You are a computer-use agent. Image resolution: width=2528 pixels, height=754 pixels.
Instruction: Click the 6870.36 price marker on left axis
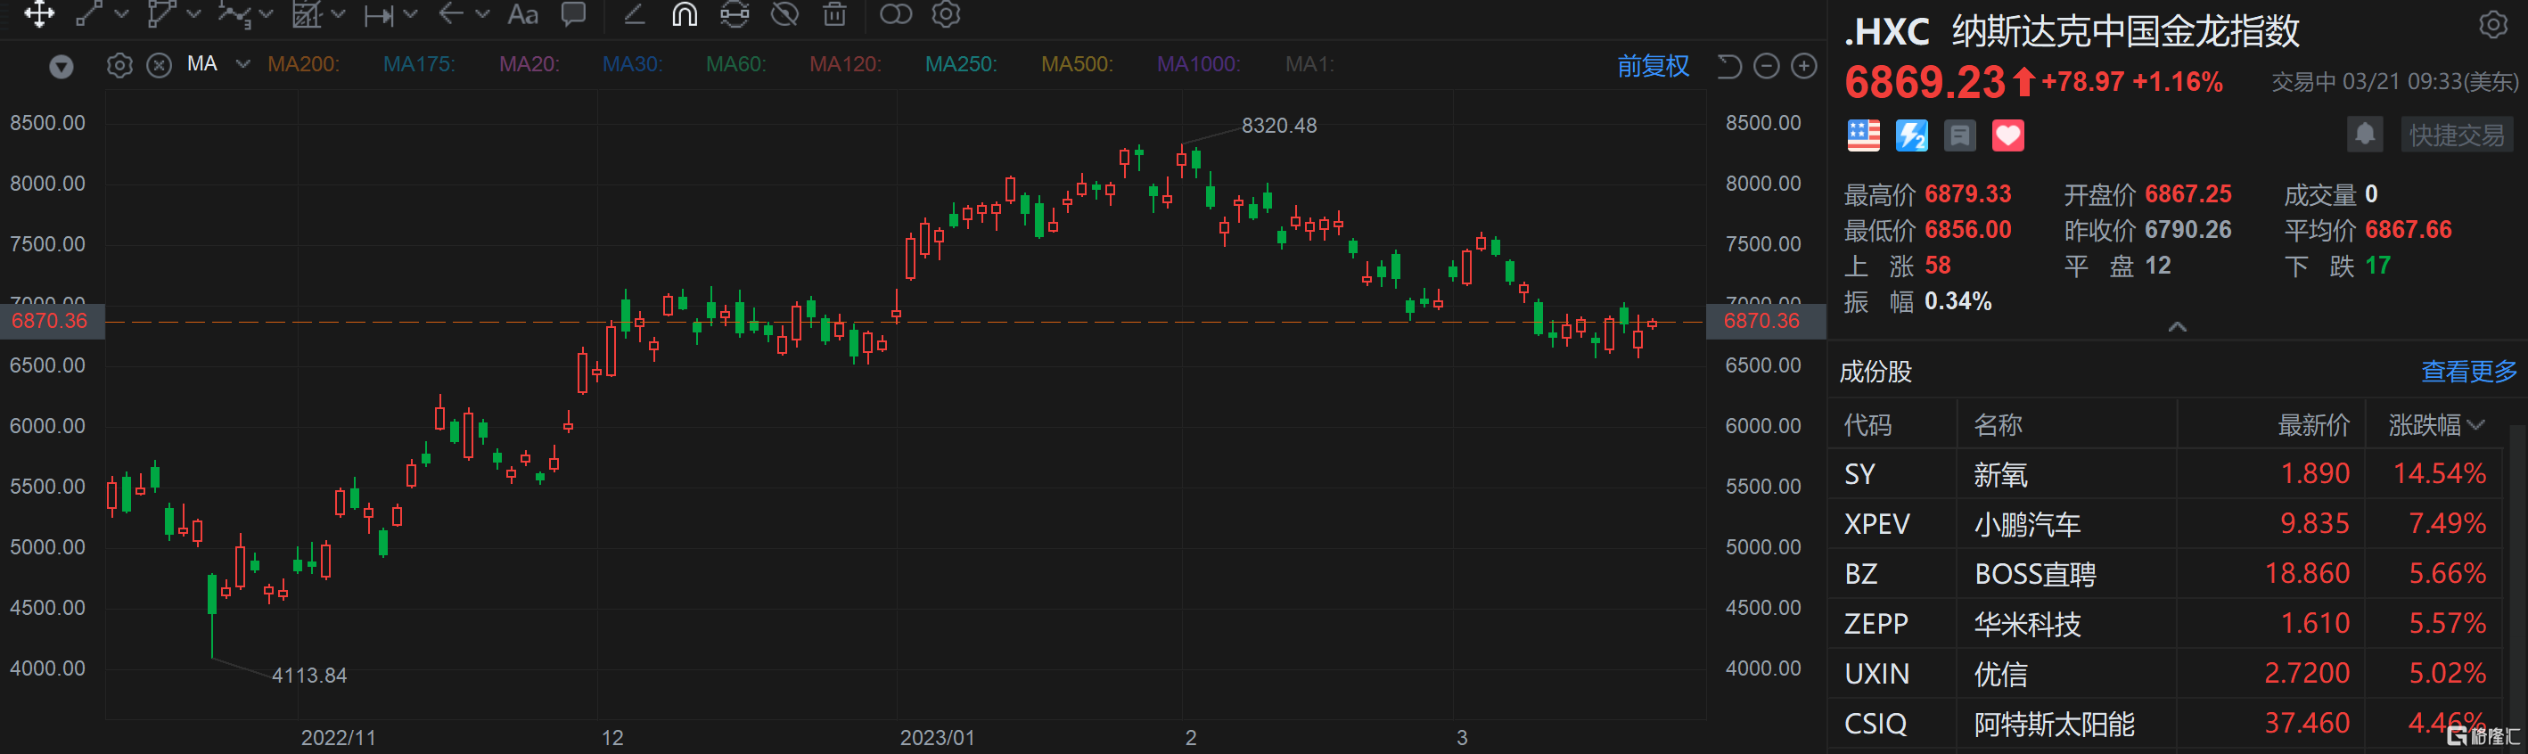tap(52, 321)
